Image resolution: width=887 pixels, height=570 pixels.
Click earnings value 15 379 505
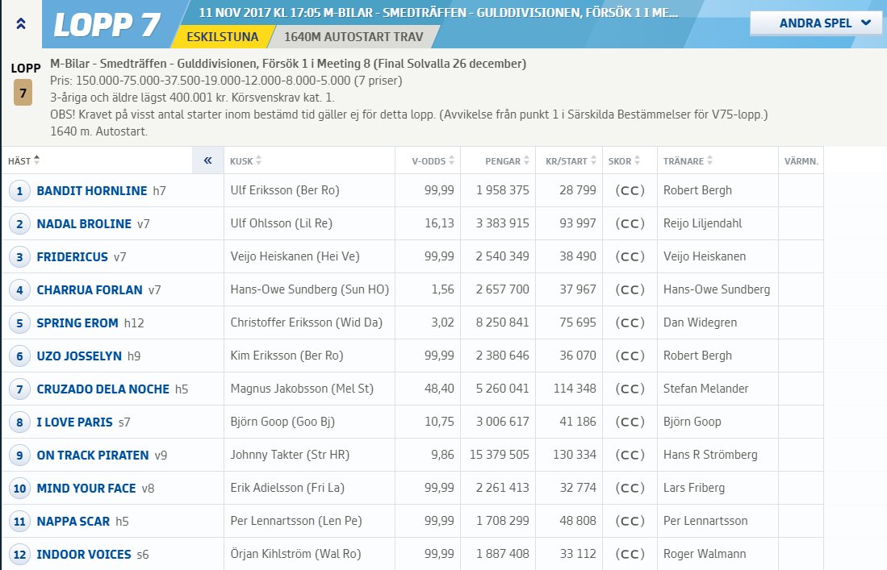[500, 455]
